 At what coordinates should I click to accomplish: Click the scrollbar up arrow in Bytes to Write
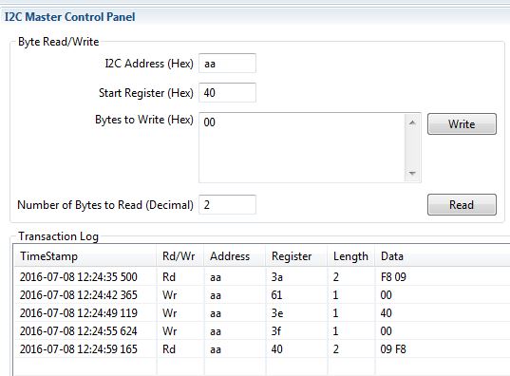(x=412, y=122)
